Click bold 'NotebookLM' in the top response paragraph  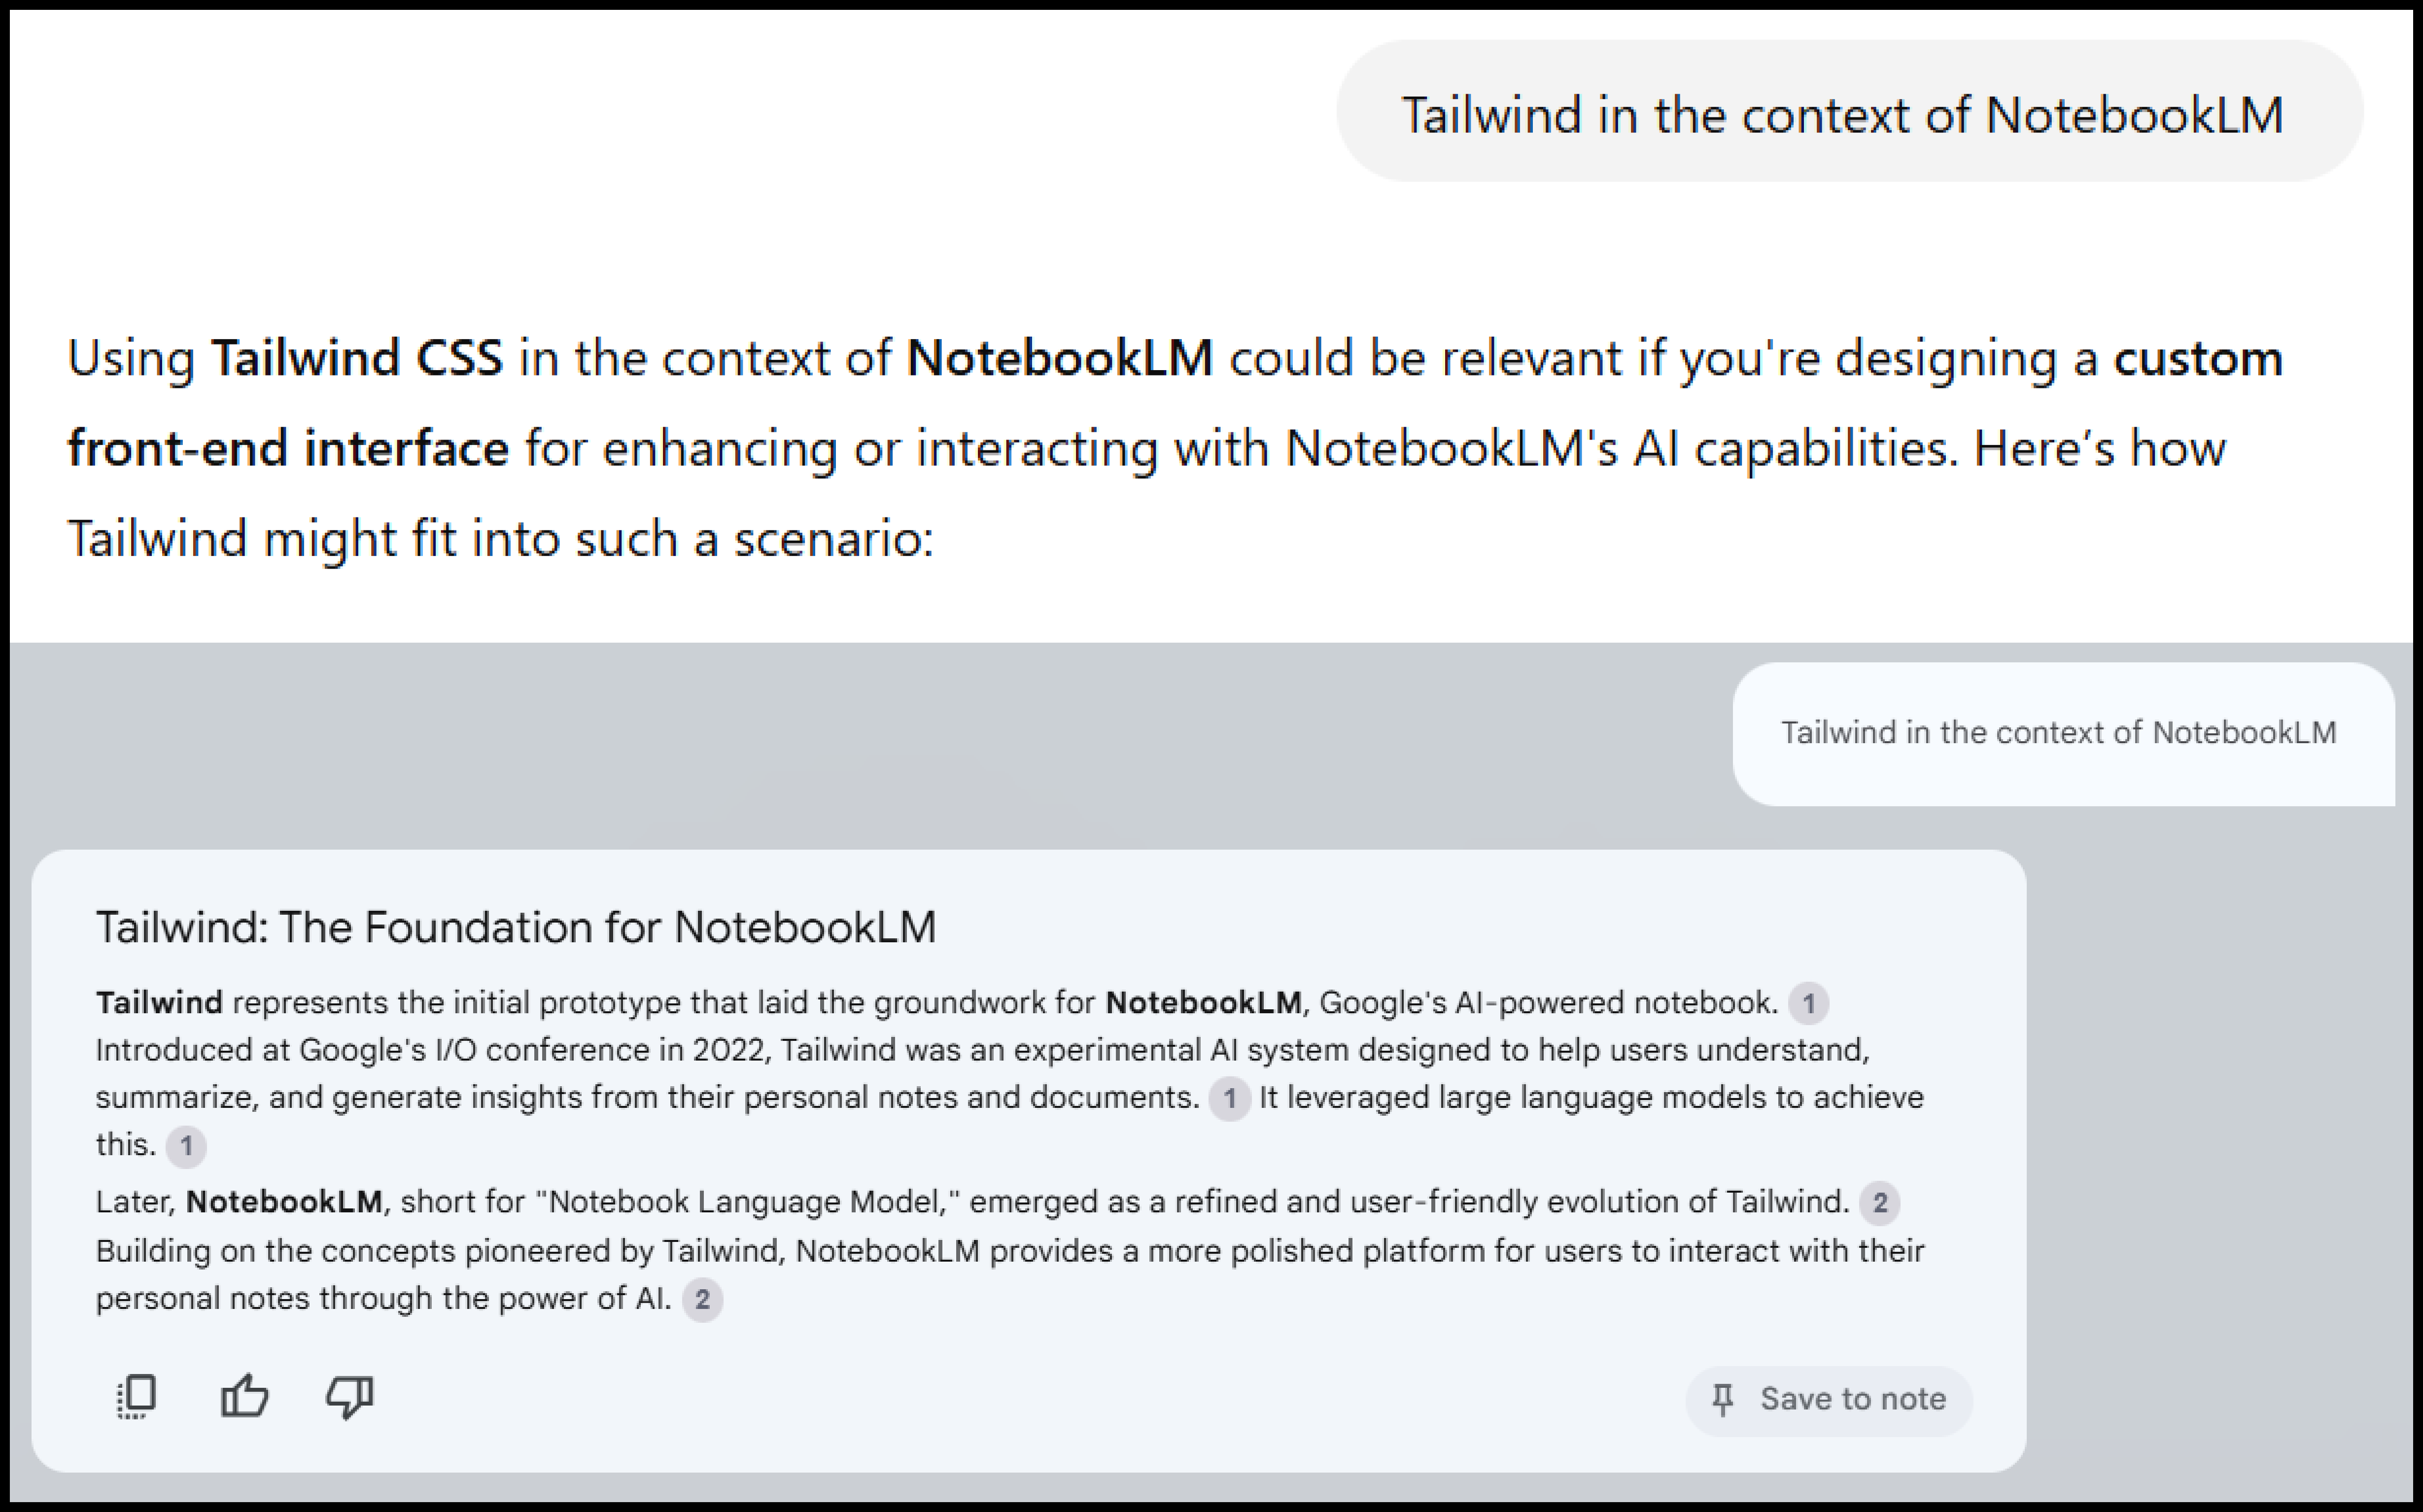point(1060,357)
